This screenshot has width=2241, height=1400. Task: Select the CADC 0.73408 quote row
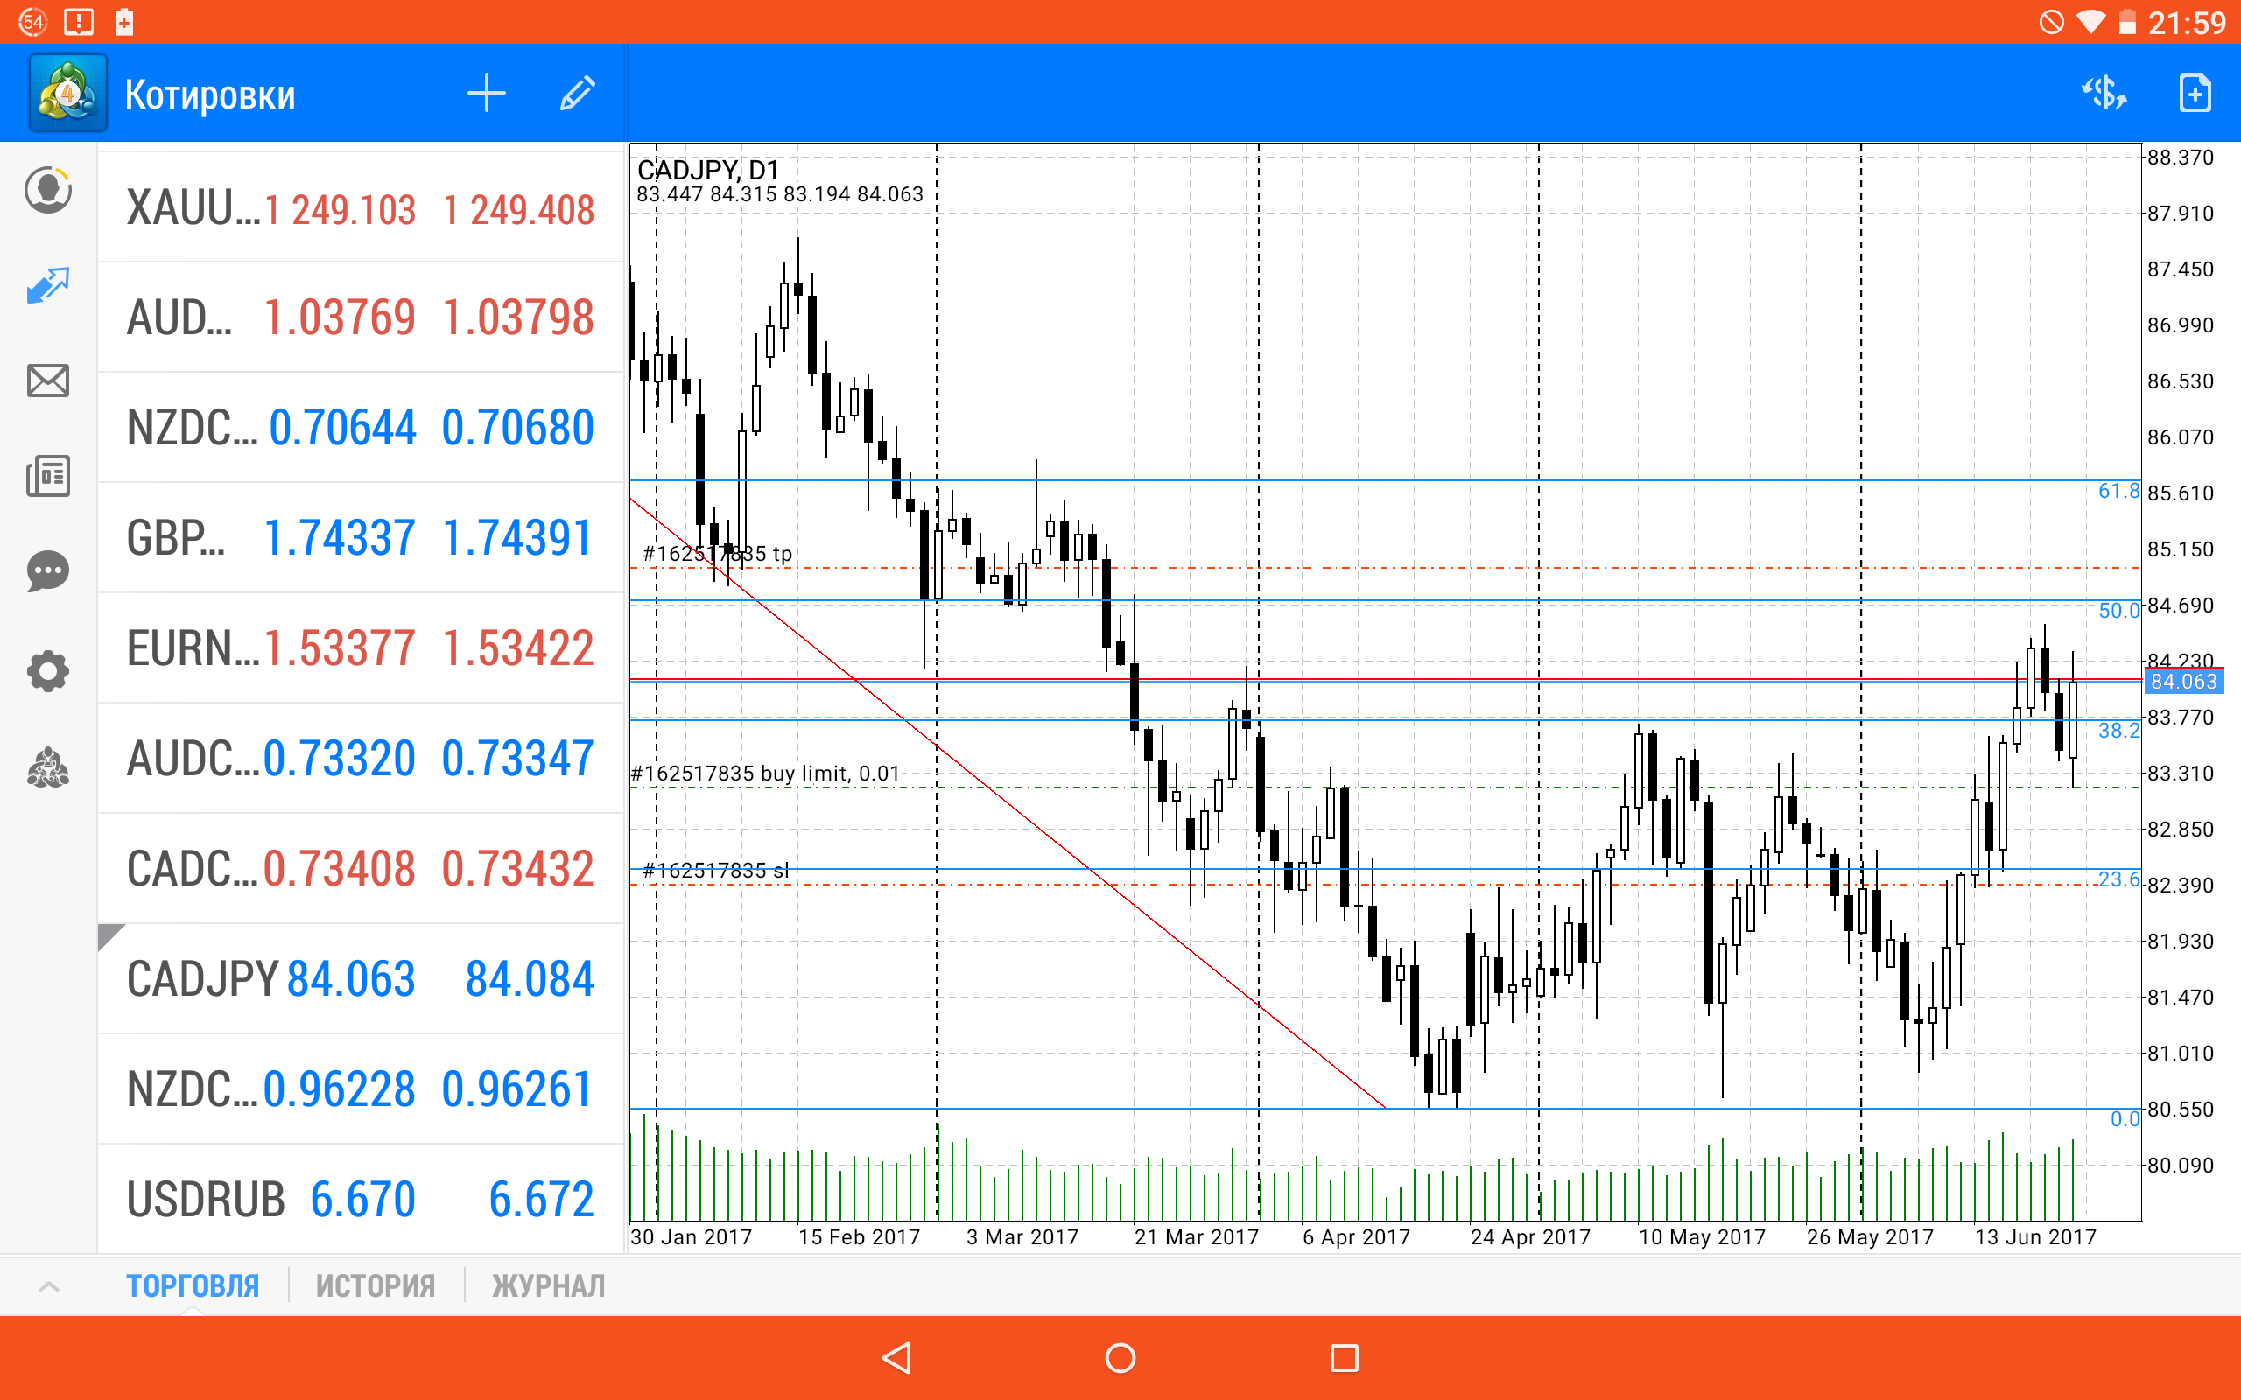coord(362,869)
